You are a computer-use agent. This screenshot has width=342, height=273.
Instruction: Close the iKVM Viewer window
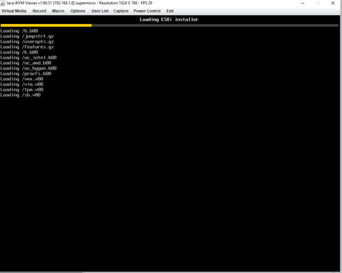[x=333, y=3]
